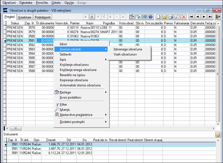Choose Vseh obračunov from submenu
The width and height of the screenshot is (223, 163).
coord(125,54)
